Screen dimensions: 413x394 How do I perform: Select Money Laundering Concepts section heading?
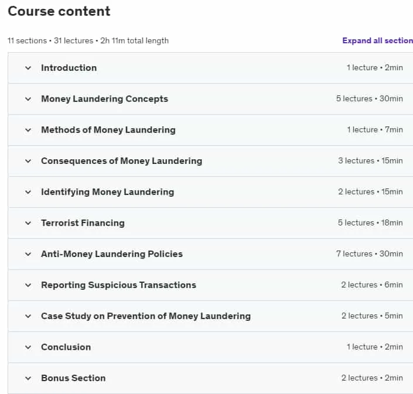point(104,99)
